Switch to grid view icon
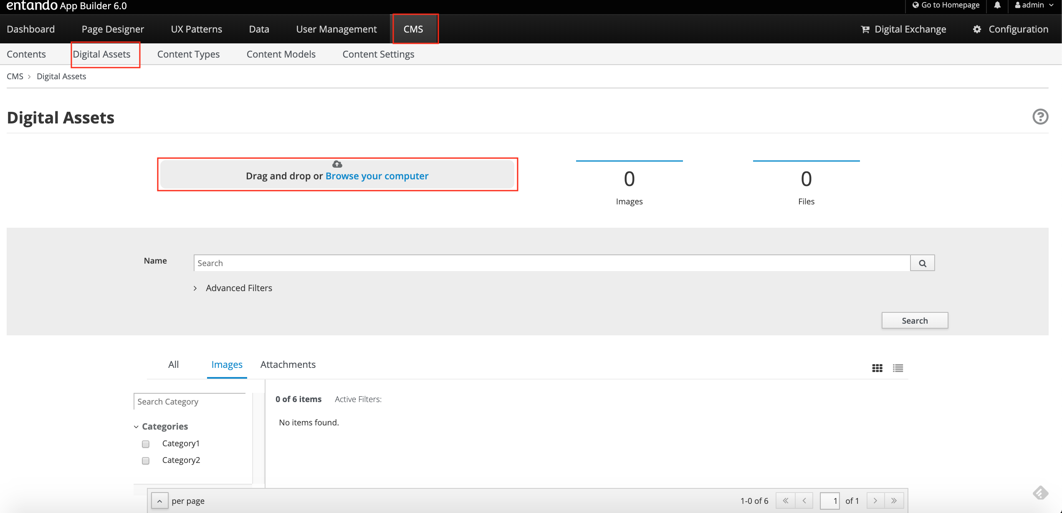Viewport: 1062px width, 513px height. click(877, 368)
